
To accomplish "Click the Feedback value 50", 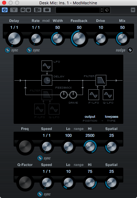I will (x=79, y=27).
